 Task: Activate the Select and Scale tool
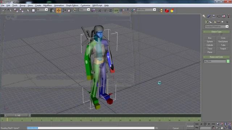coord(69,10)
